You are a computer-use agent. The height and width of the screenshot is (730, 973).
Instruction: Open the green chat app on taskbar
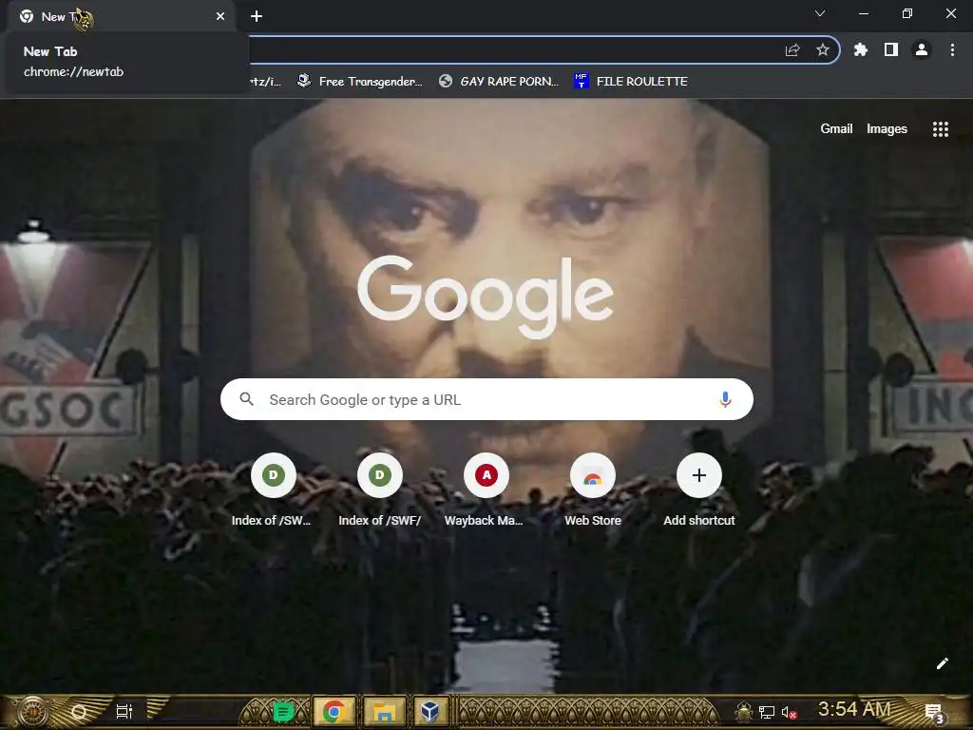(x=283, y=711)
